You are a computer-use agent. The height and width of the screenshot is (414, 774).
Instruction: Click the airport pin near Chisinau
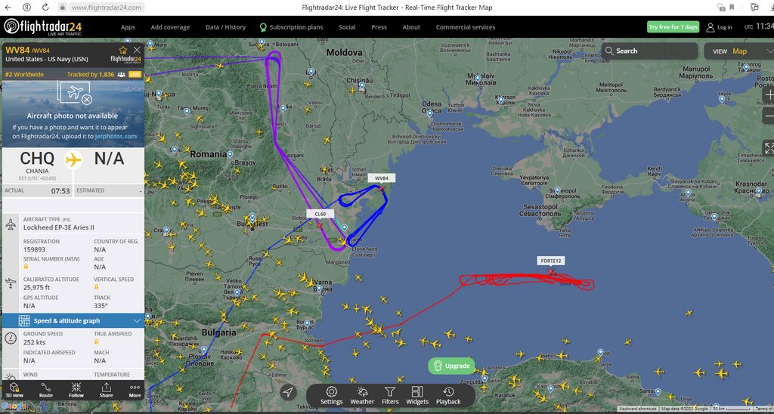point(362,86)
